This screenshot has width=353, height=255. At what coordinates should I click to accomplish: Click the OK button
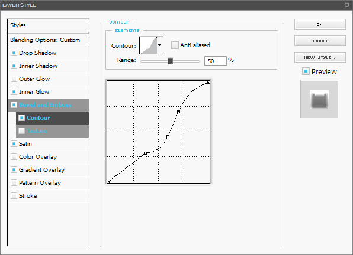(x=320, y=24)
